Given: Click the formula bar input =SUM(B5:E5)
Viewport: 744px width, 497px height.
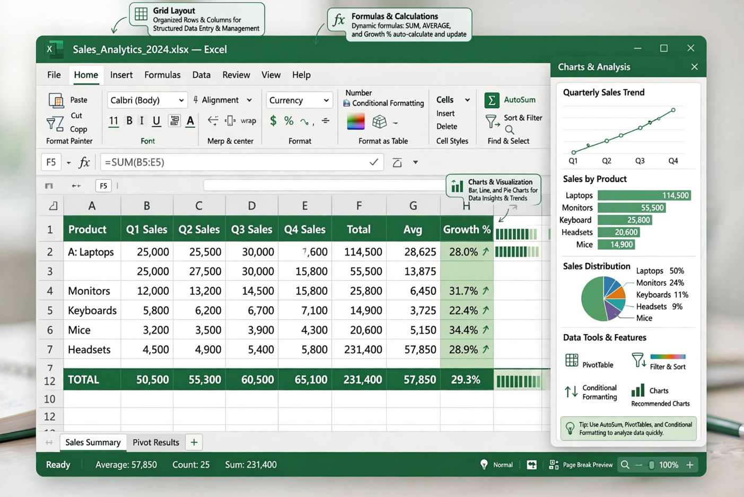Looking at the screenshot, I should tap(242, 162).
